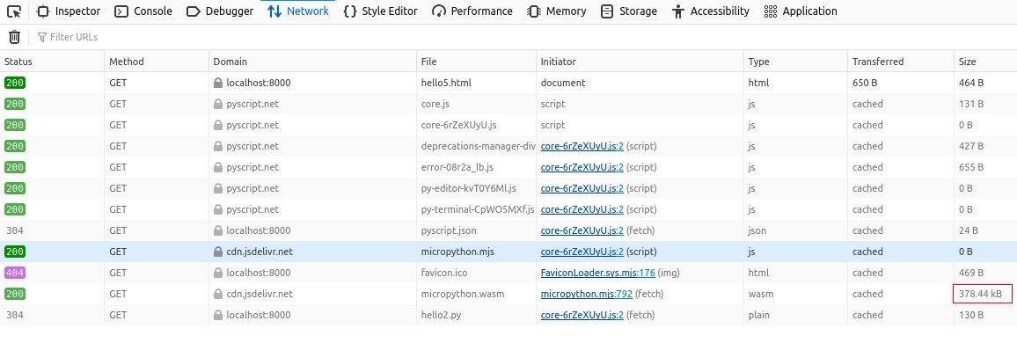Clear requests with the trash icon
The height and width of the screenshot is (343, 1017).
pos(14,37)
